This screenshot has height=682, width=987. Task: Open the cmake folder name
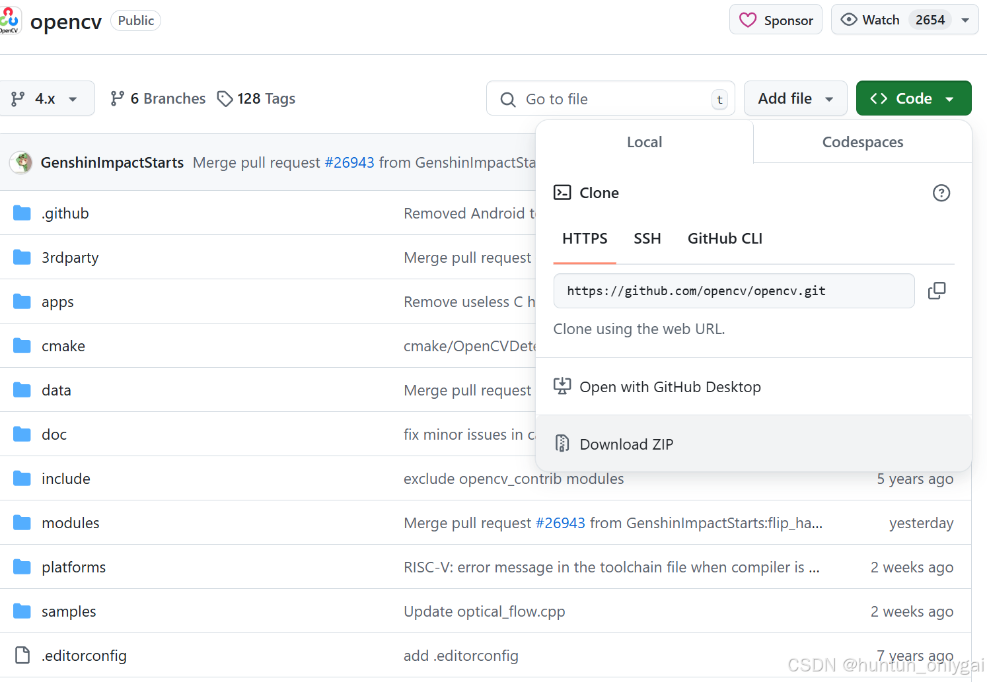coord(63,346)
